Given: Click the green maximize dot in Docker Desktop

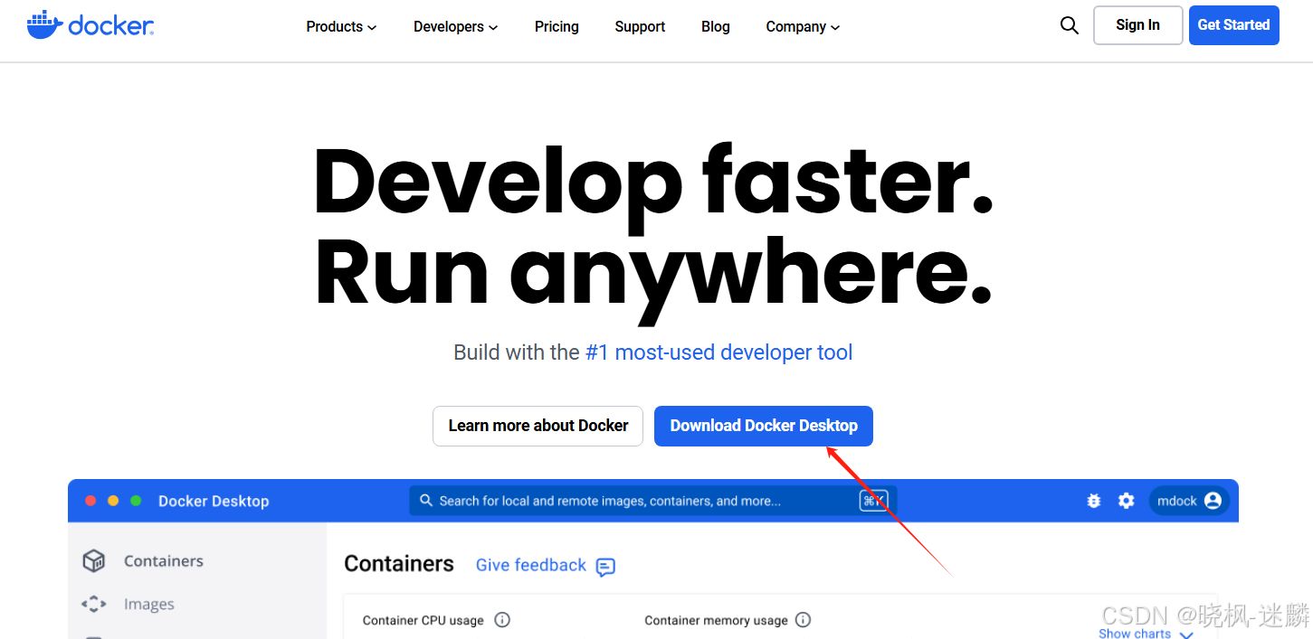Looking at the screenshot, I should pos(136,501).
